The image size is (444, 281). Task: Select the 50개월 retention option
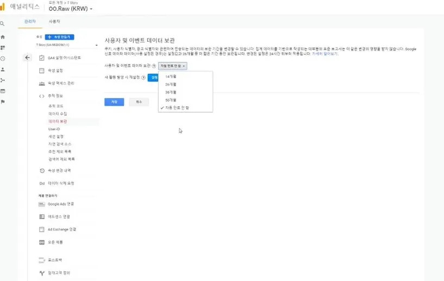click(x=185, y=100)
